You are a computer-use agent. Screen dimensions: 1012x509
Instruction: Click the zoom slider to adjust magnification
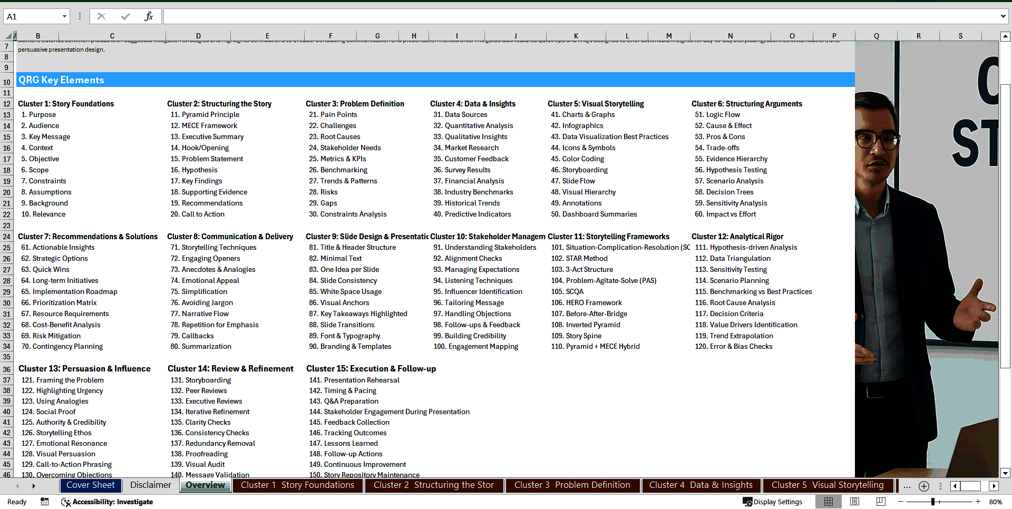933,502
